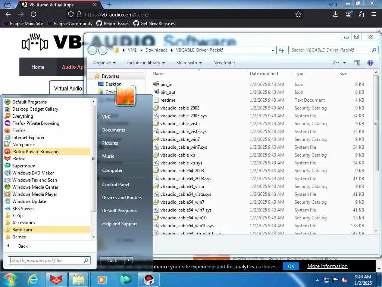382x287 pixels.
Task: Click the muted volume icon in the system tray
Action: (344, 280)
